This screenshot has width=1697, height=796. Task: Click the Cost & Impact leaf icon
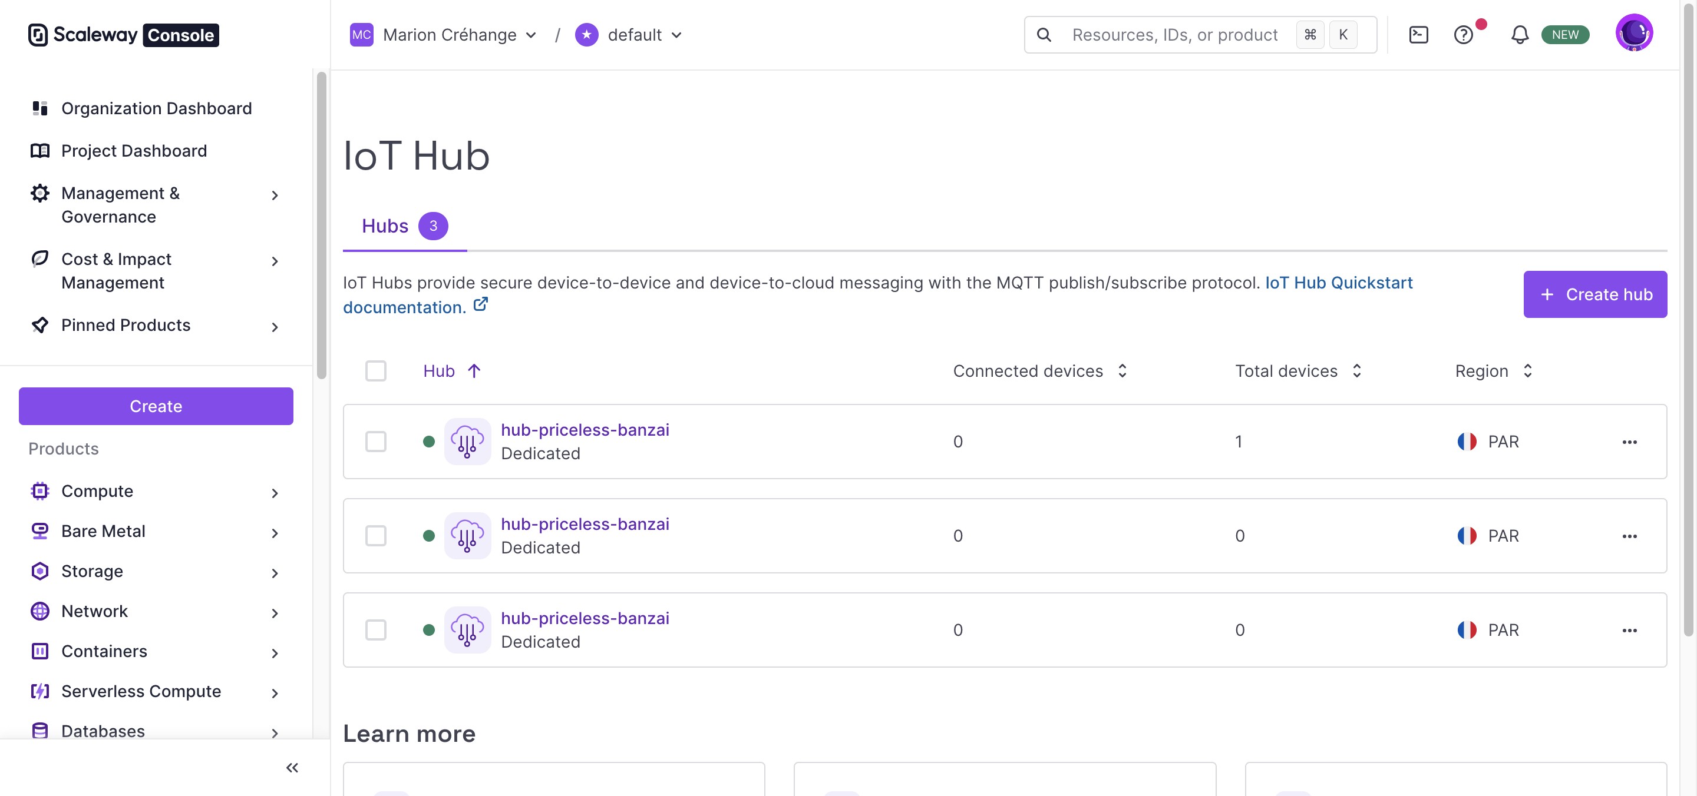tap(40, 258)
